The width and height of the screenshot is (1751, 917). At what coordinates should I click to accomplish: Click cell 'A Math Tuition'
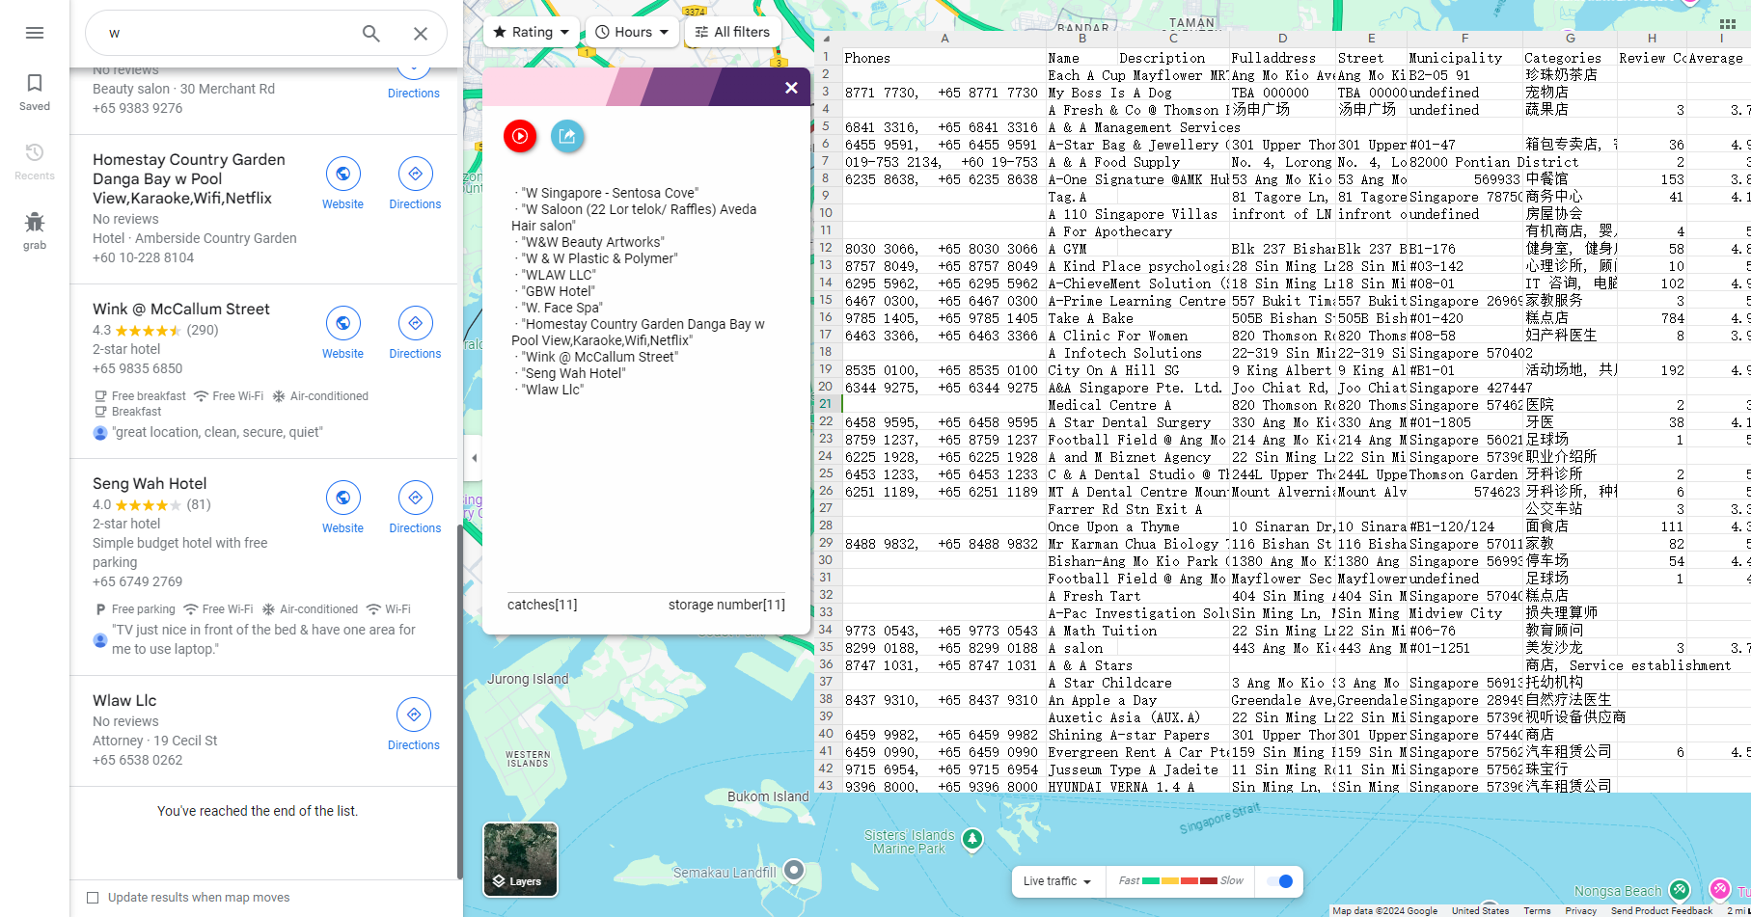click(1102, 631)
